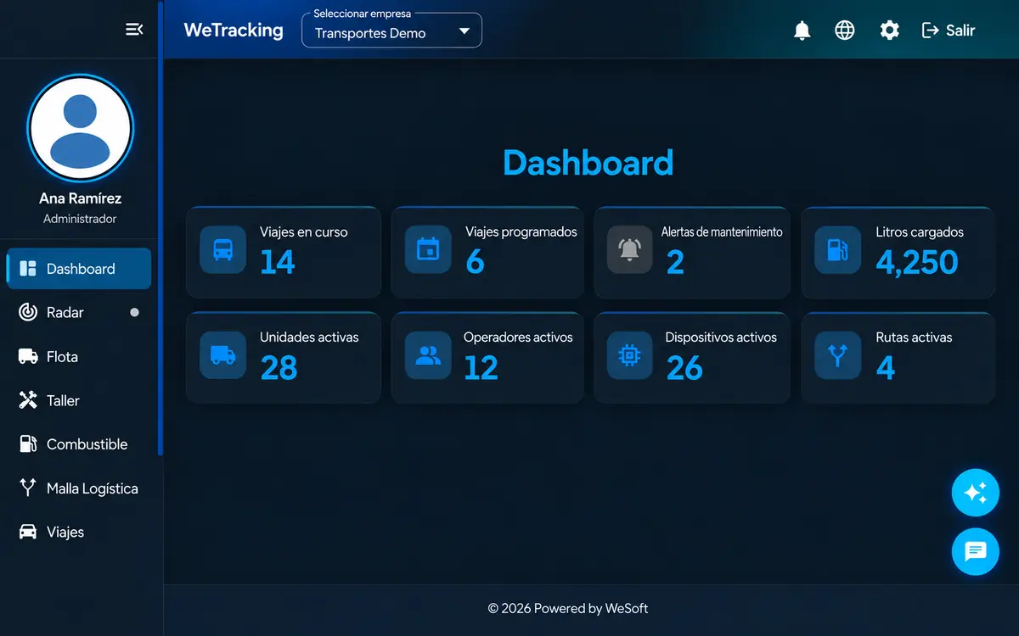The height and width of the screenshot is (636, 1019).
Task: Open settings gear icon
Action: (889, 31)
